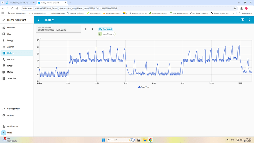The image size is (254, 143).
Task: Bookmark this page with the star
Action: 235,8
